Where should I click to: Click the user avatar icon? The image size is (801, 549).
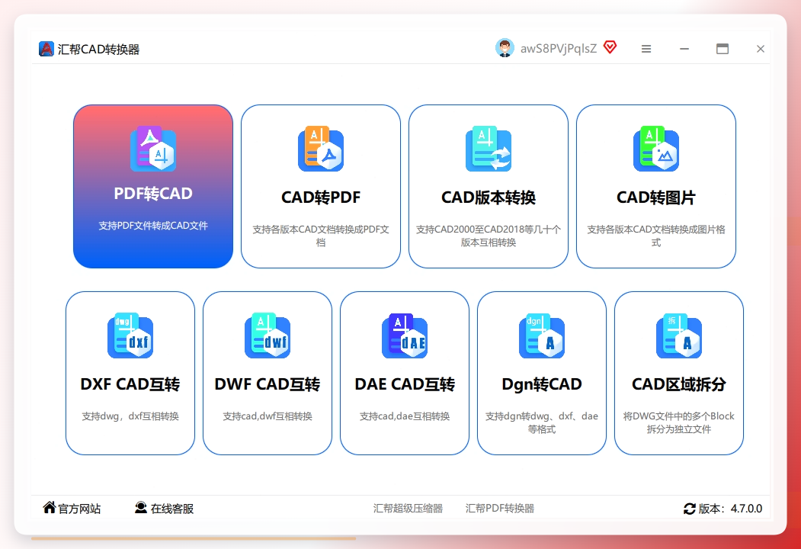(505, 48)
